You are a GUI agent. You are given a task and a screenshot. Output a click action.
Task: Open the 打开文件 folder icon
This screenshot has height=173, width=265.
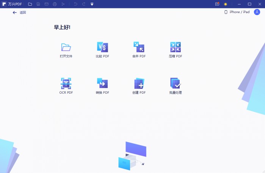pyautogui.click(x=66, y=47)
